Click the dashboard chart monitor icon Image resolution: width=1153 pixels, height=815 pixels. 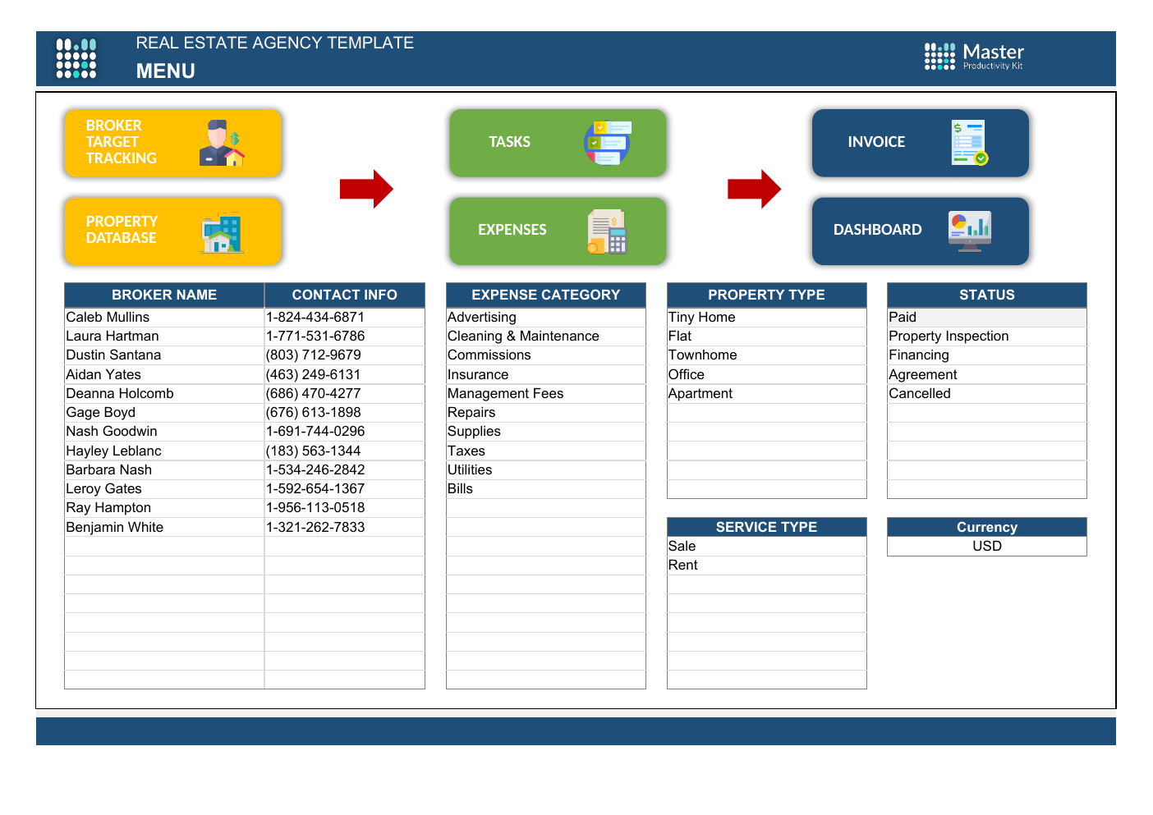[970, 231]
